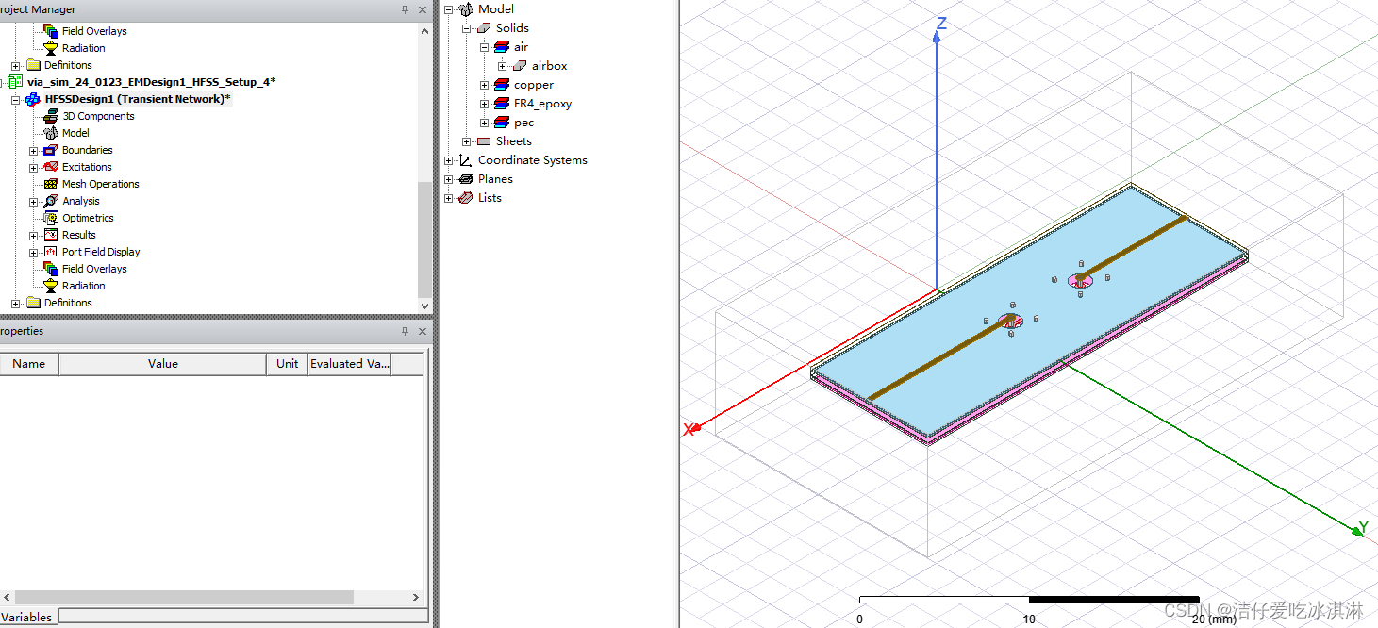Screen dimensions: 1378x628
Task: Click the Port Field Display icon
Action: coord(51,252)
